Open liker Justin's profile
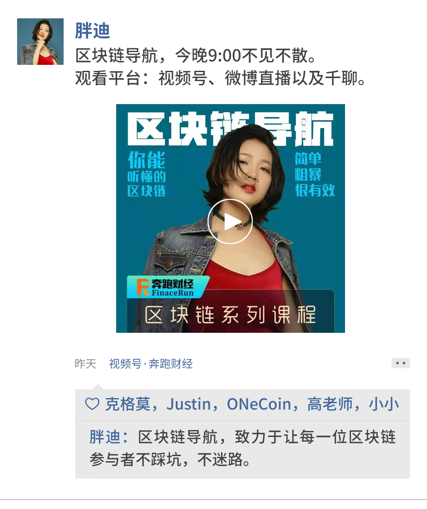Image resolution: width=427 pixels, height=509 pixels. (188, 404)
